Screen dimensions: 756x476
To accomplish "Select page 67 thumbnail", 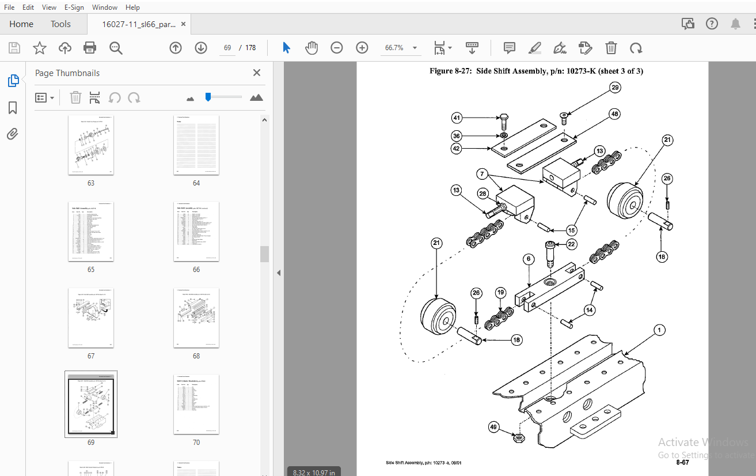I will (91, 318).
